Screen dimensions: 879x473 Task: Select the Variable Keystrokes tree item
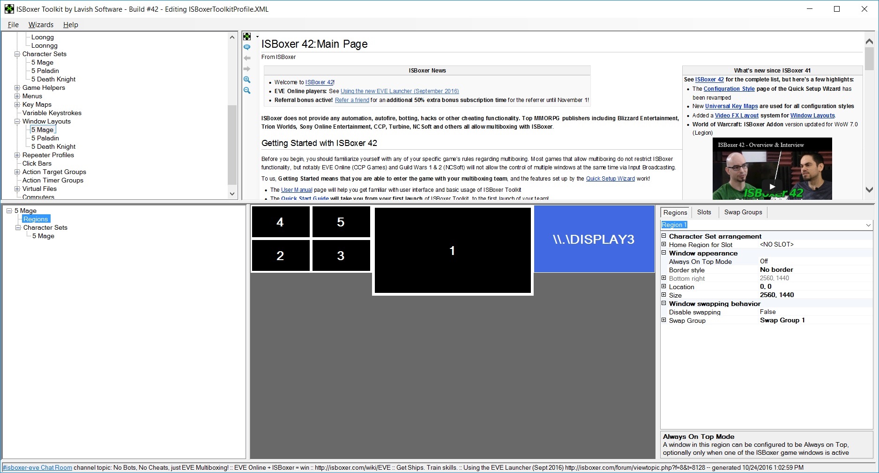pyautogui.click(x=52, y=113)
